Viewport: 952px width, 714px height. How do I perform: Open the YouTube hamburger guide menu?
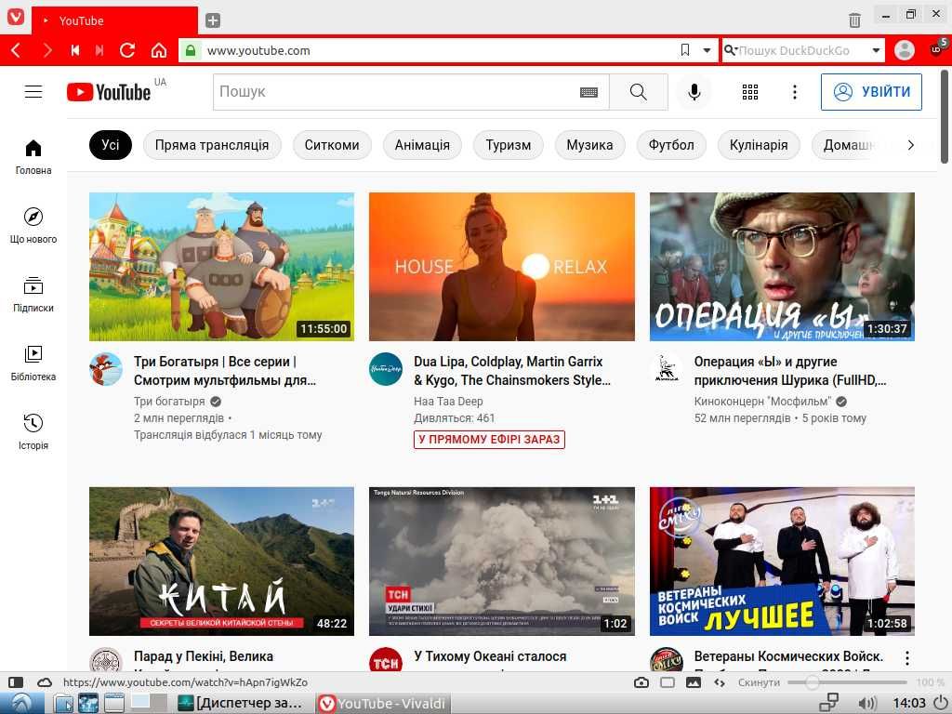click(33, 92)
